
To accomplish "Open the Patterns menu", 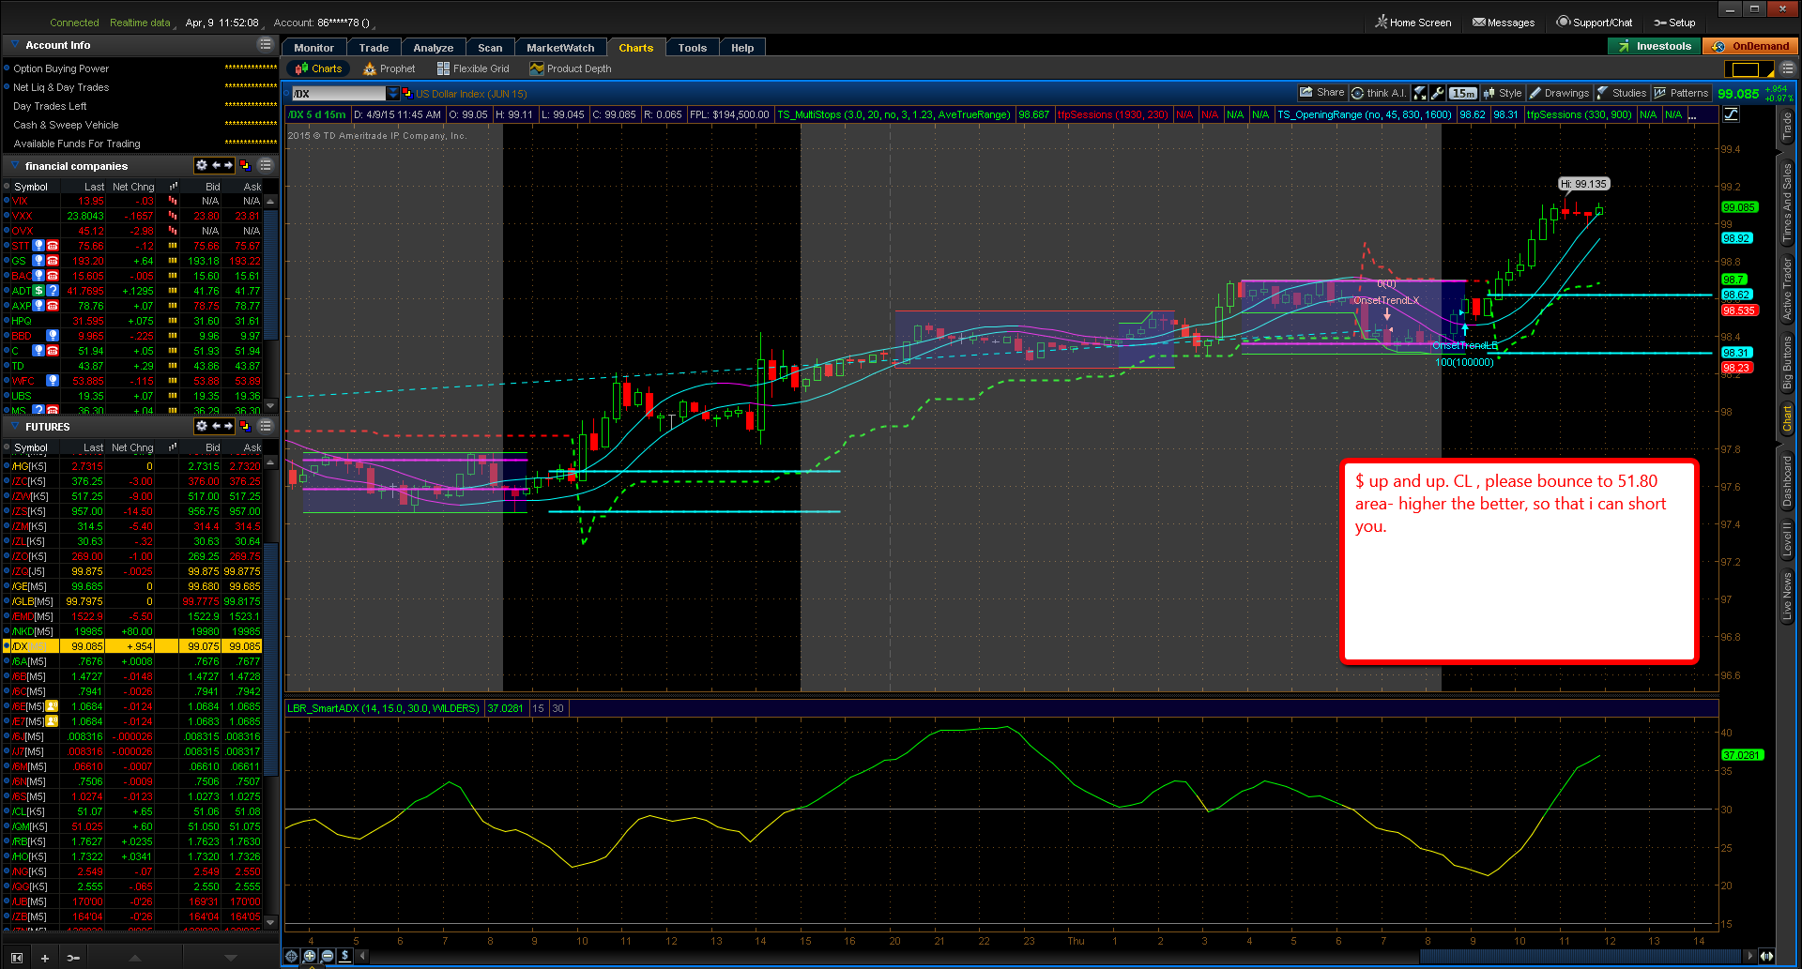I will tap(1681, 93).
